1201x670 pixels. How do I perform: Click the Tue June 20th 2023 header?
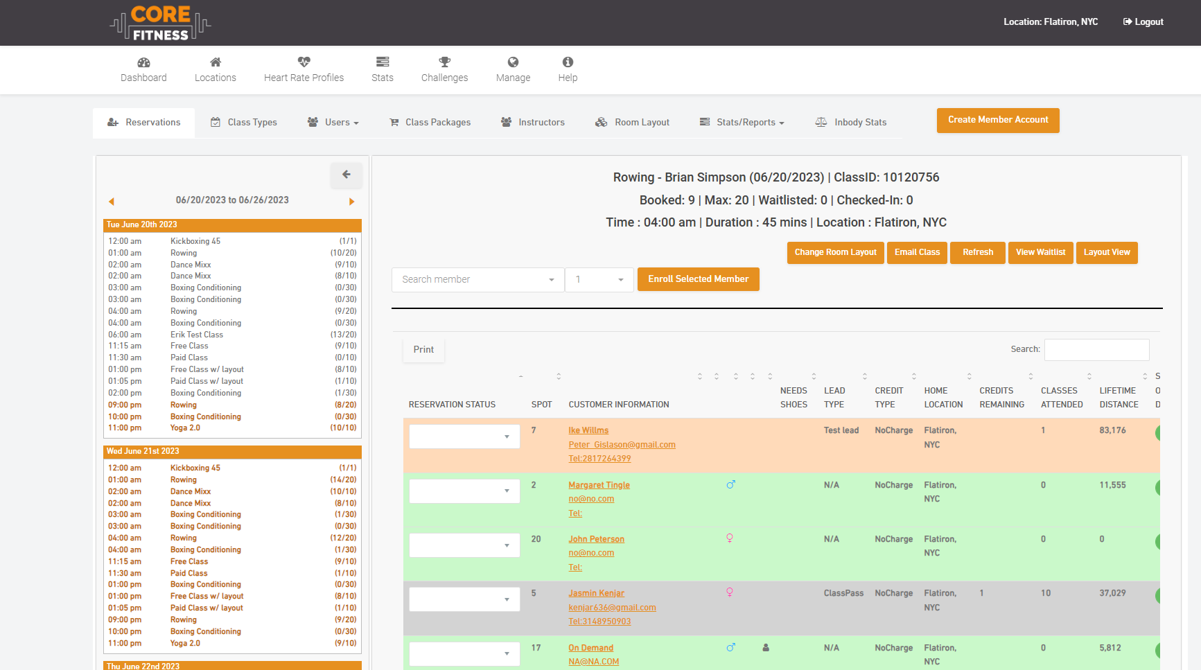(232, 225)
